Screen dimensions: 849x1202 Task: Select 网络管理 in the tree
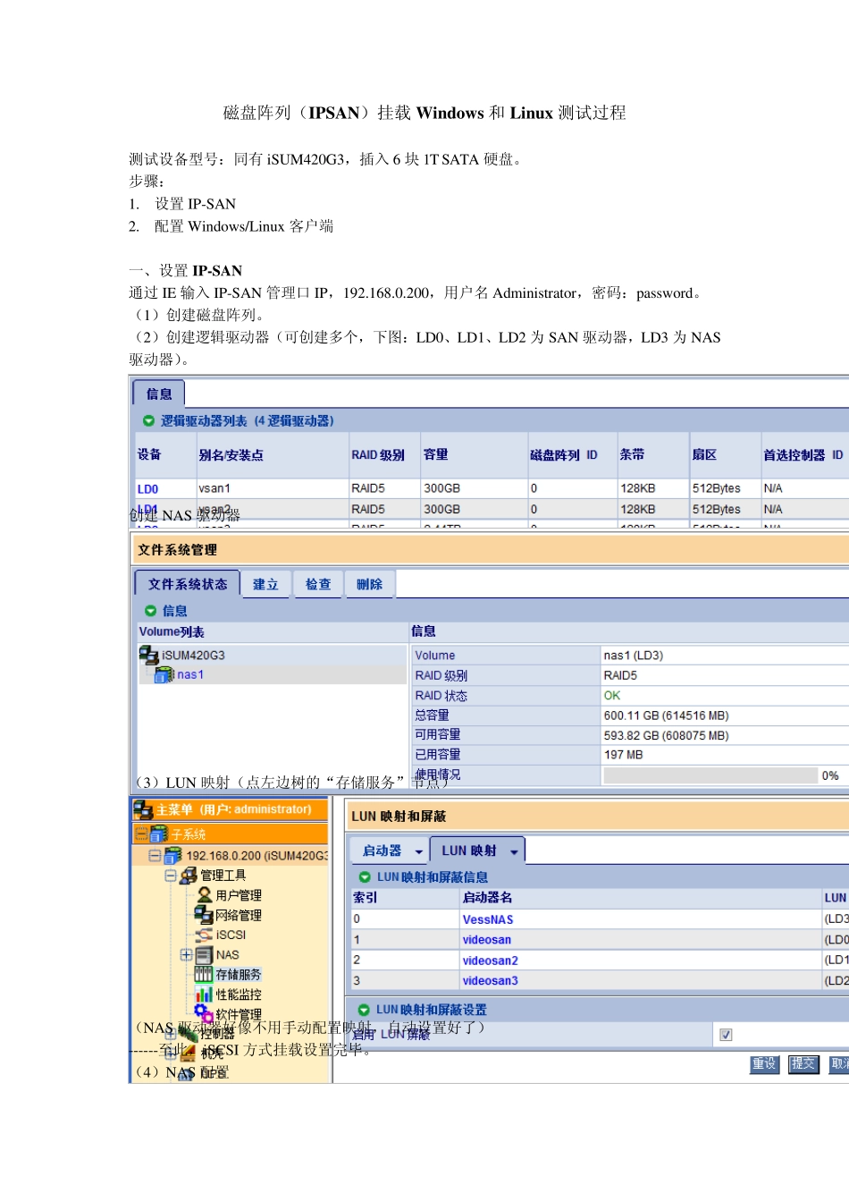click(239, 916)
